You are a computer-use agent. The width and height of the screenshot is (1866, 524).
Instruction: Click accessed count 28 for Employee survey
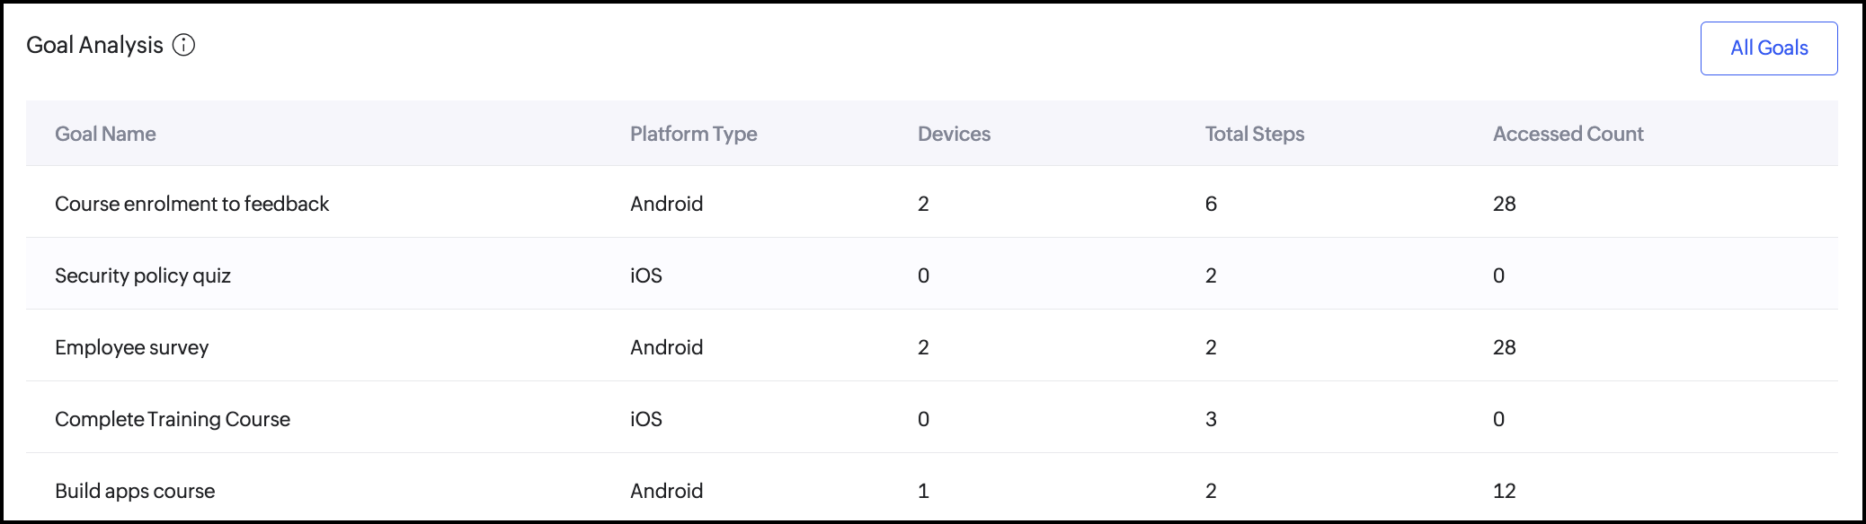[1504, 347]
